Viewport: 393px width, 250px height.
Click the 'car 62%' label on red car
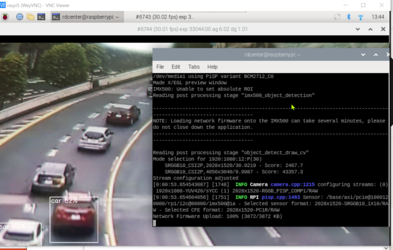coord(64,201)
